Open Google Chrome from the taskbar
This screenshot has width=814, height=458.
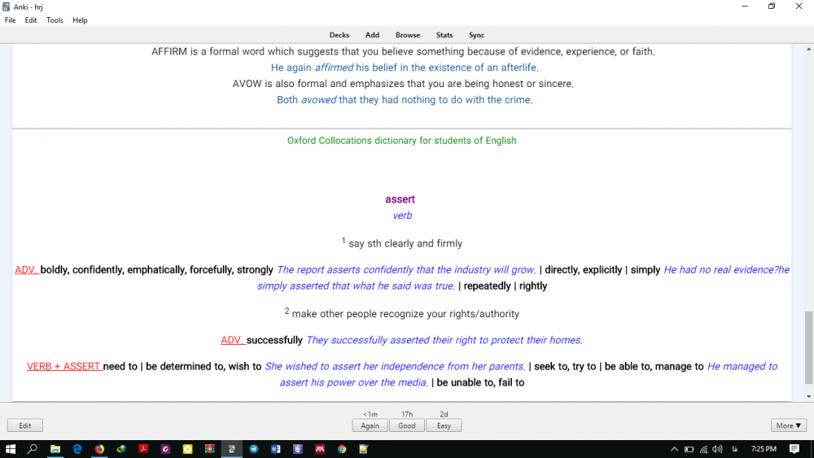pos(342,449)
